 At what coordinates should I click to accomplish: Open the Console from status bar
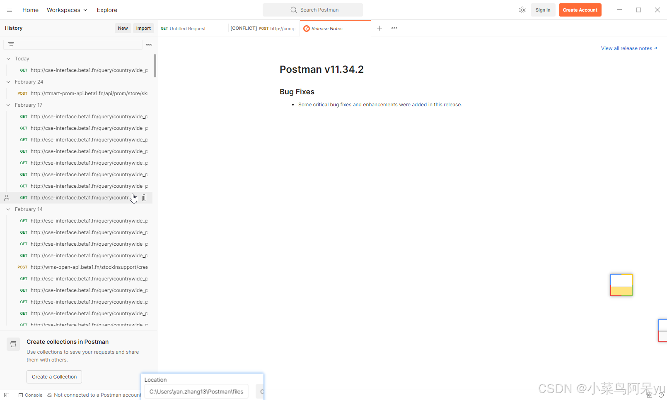[30, 395]
